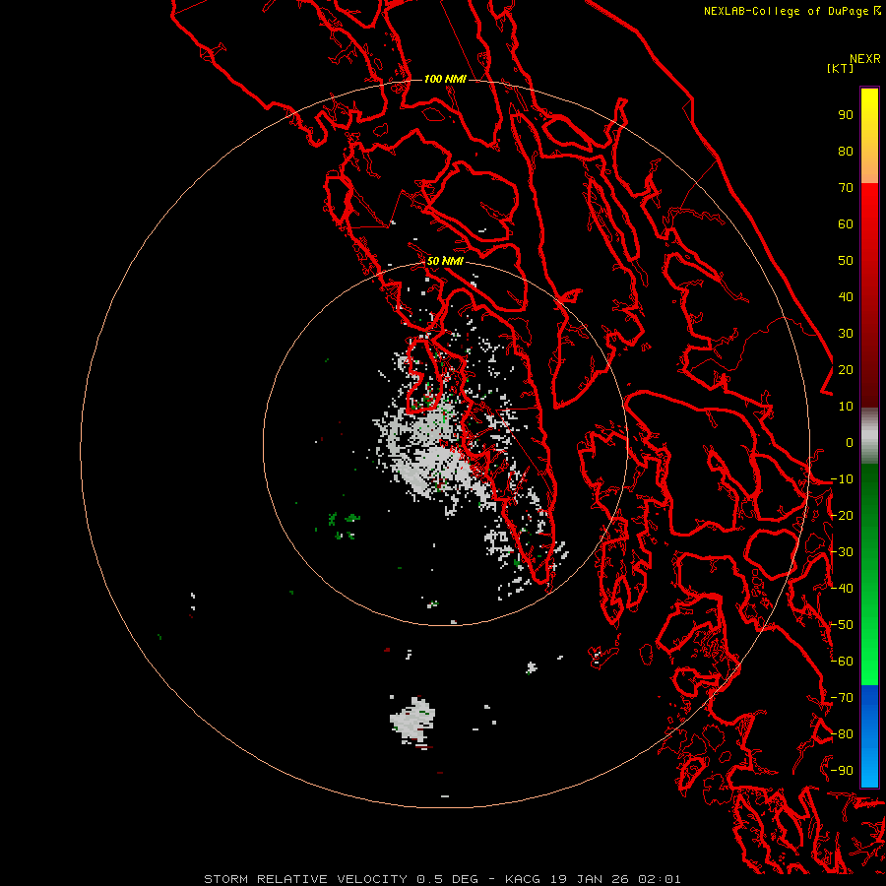
Task: Click the red outbound segment of the velocity scale
Action: click(x=869, y=295)
